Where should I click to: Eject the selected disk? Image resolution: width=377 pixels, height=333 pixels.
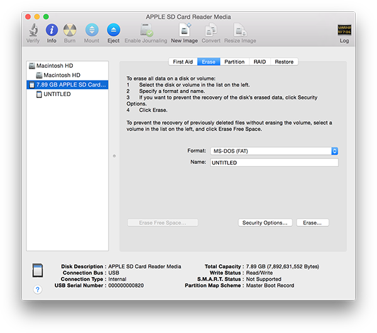[113, 30]
